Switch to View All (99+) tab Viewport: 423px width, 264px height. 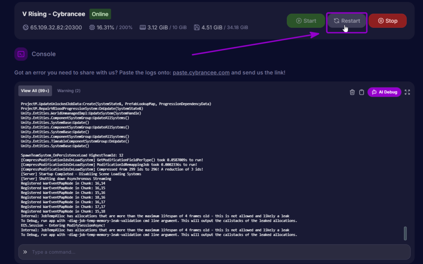(x=35, y=91)
